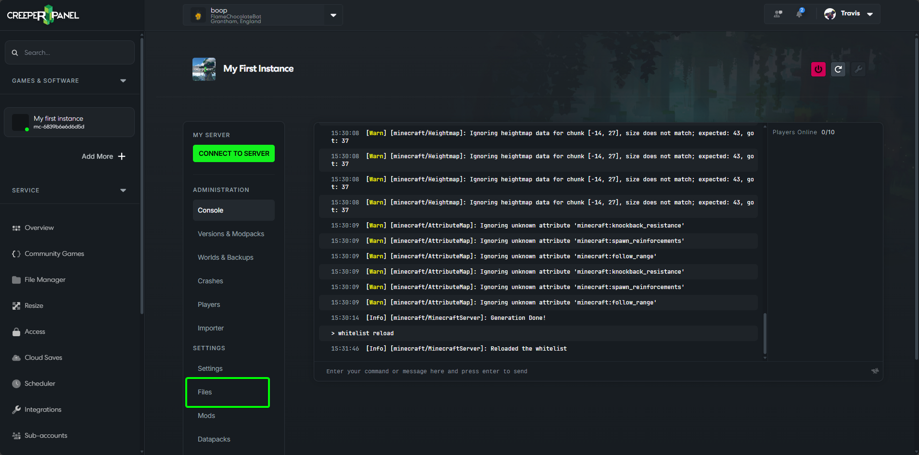
Task: Open Integrations using the wrench sidebar icon
Action: coord(16,409)
